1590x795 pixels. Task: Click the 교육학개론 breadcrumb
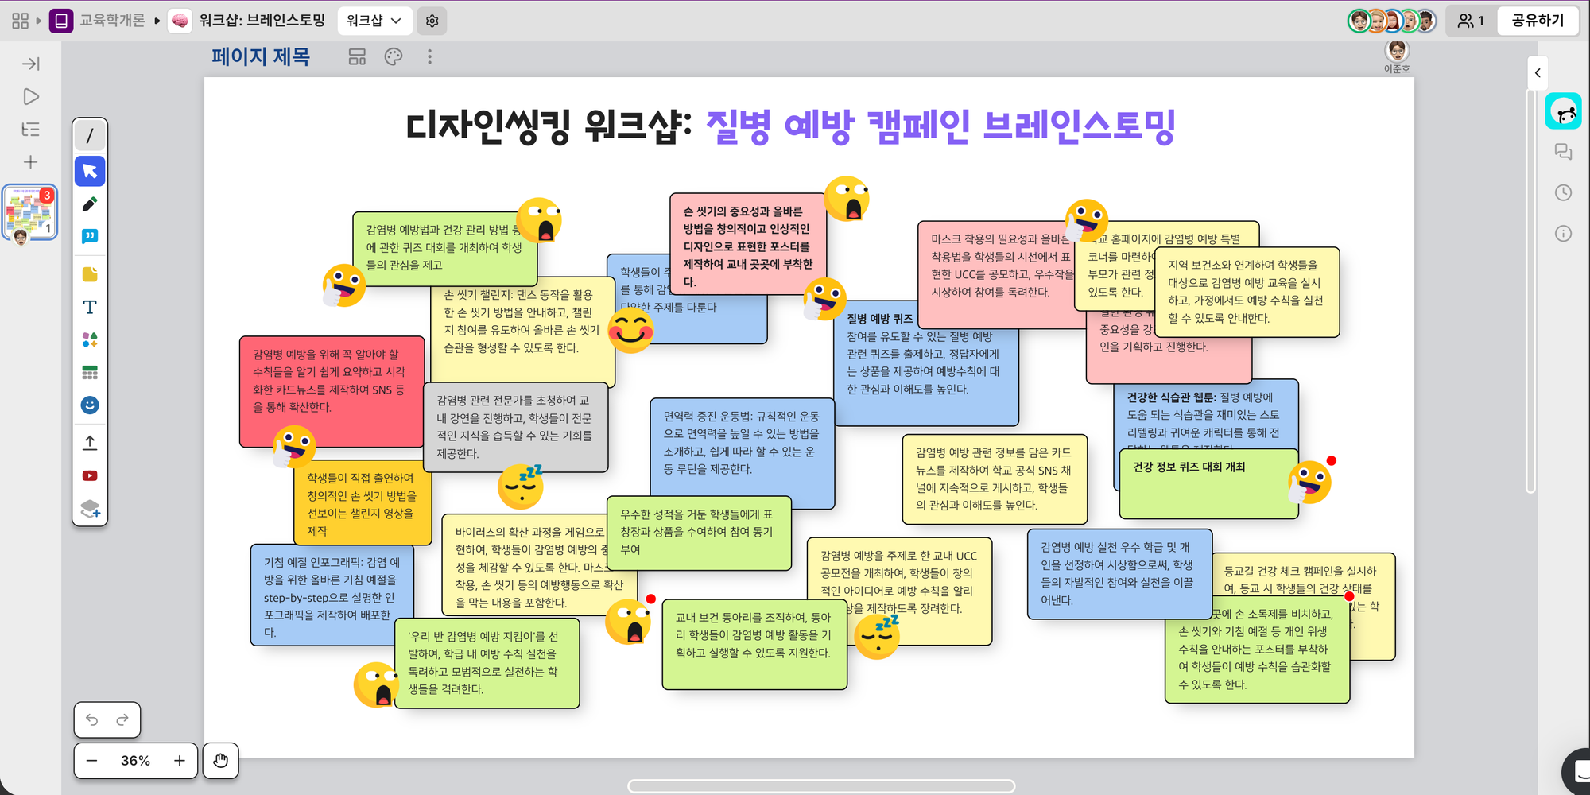tap(111, 21)
